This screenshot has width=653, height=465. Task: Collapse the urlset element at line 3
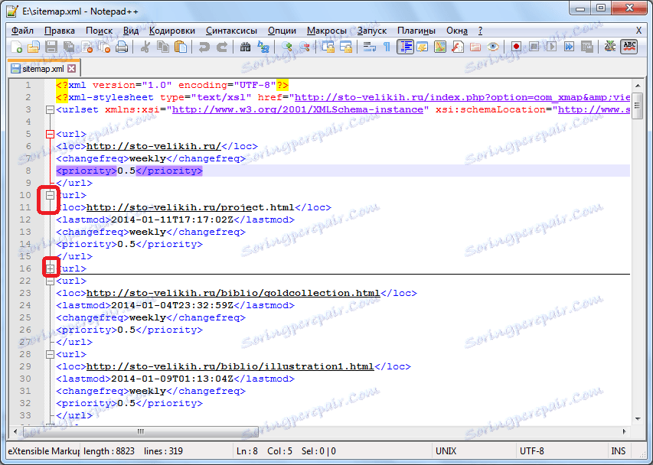click(x=49, y=109)
